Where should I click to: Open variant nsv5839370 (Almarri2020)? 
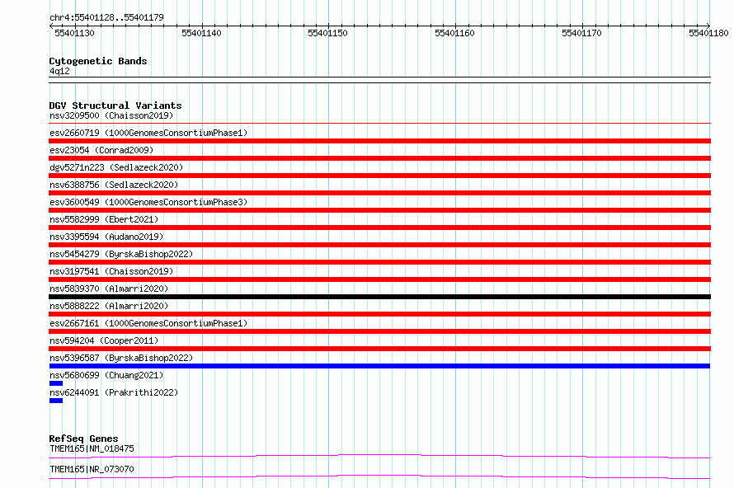(109, 289)
